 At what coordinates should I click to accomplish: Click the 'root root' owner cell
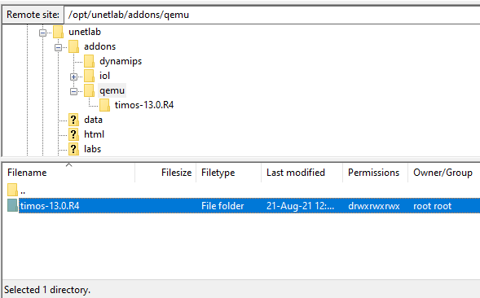coord(432,206)
